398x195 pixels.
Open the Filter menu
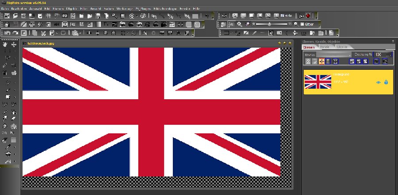(84, 8)
